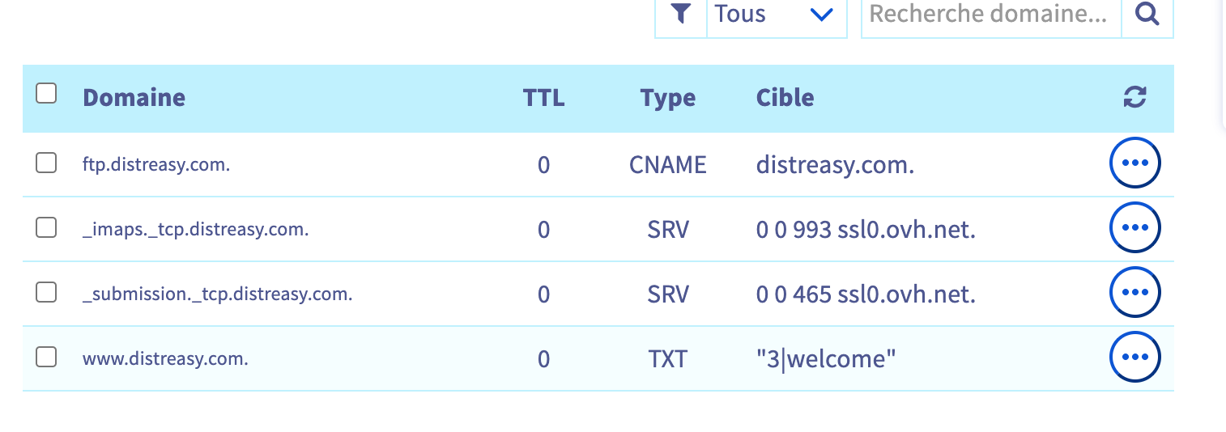Open actions menu for _imaps SRV record
The image size is (1226, 432).
coord(1134,228)
